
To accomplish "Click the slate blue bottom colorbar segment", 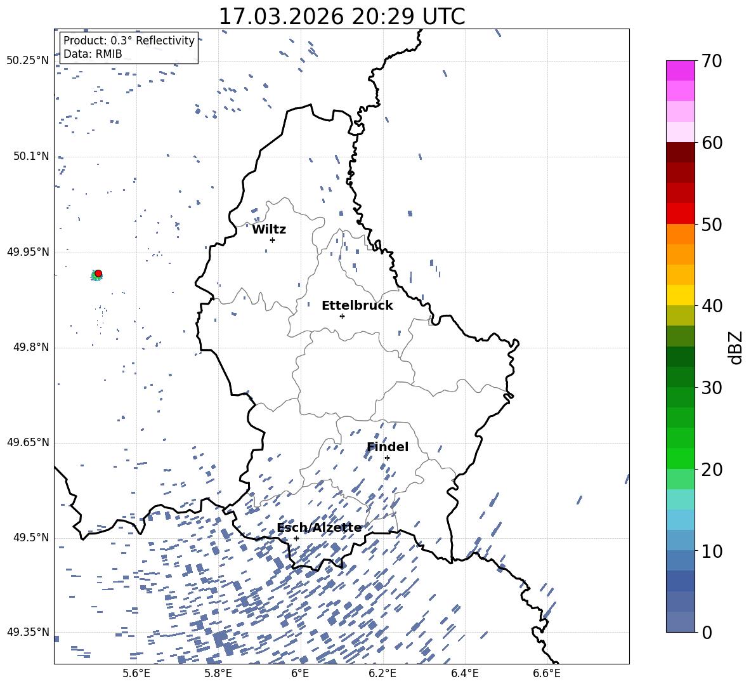I will (681, 622).
